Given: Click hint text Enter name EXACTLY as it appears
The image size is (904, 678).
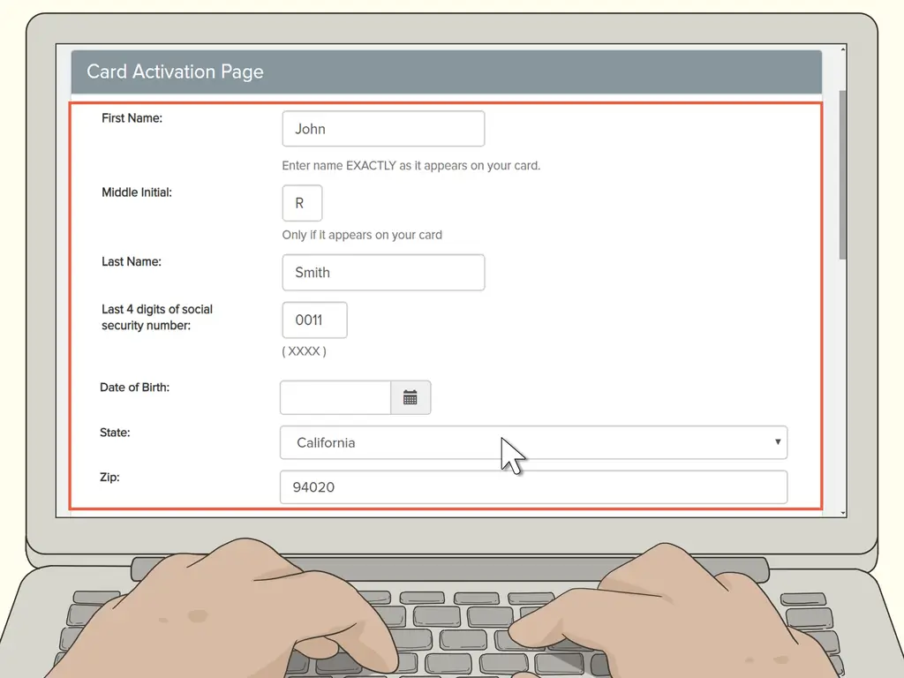Looking at the screenshot, I should 411,165.
